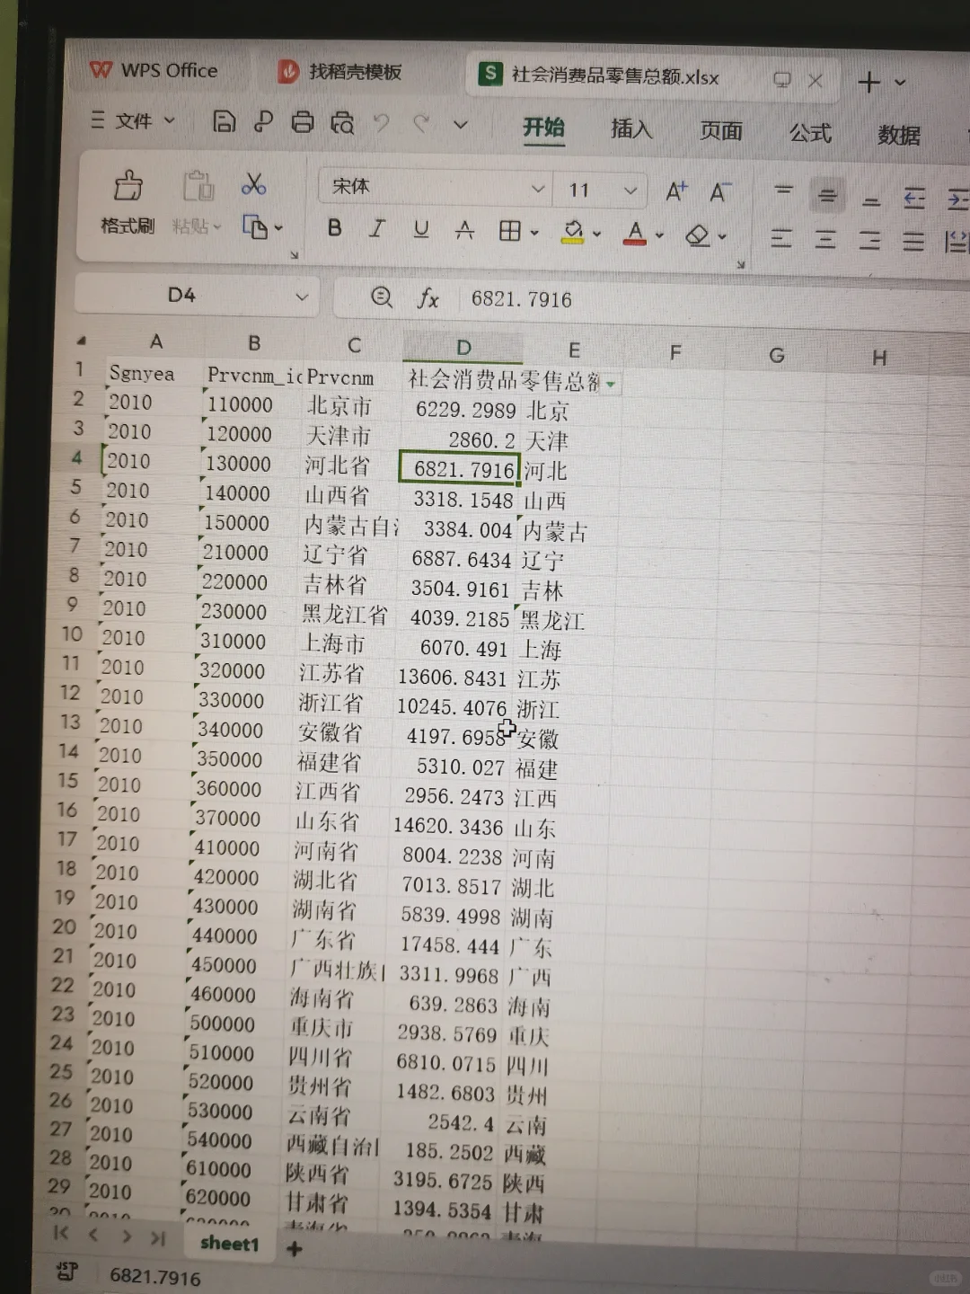Image resolution: width=970 pixels, height=1294 pixels.
Task: Click the Copy icon
Action: (x=255, y=226)
